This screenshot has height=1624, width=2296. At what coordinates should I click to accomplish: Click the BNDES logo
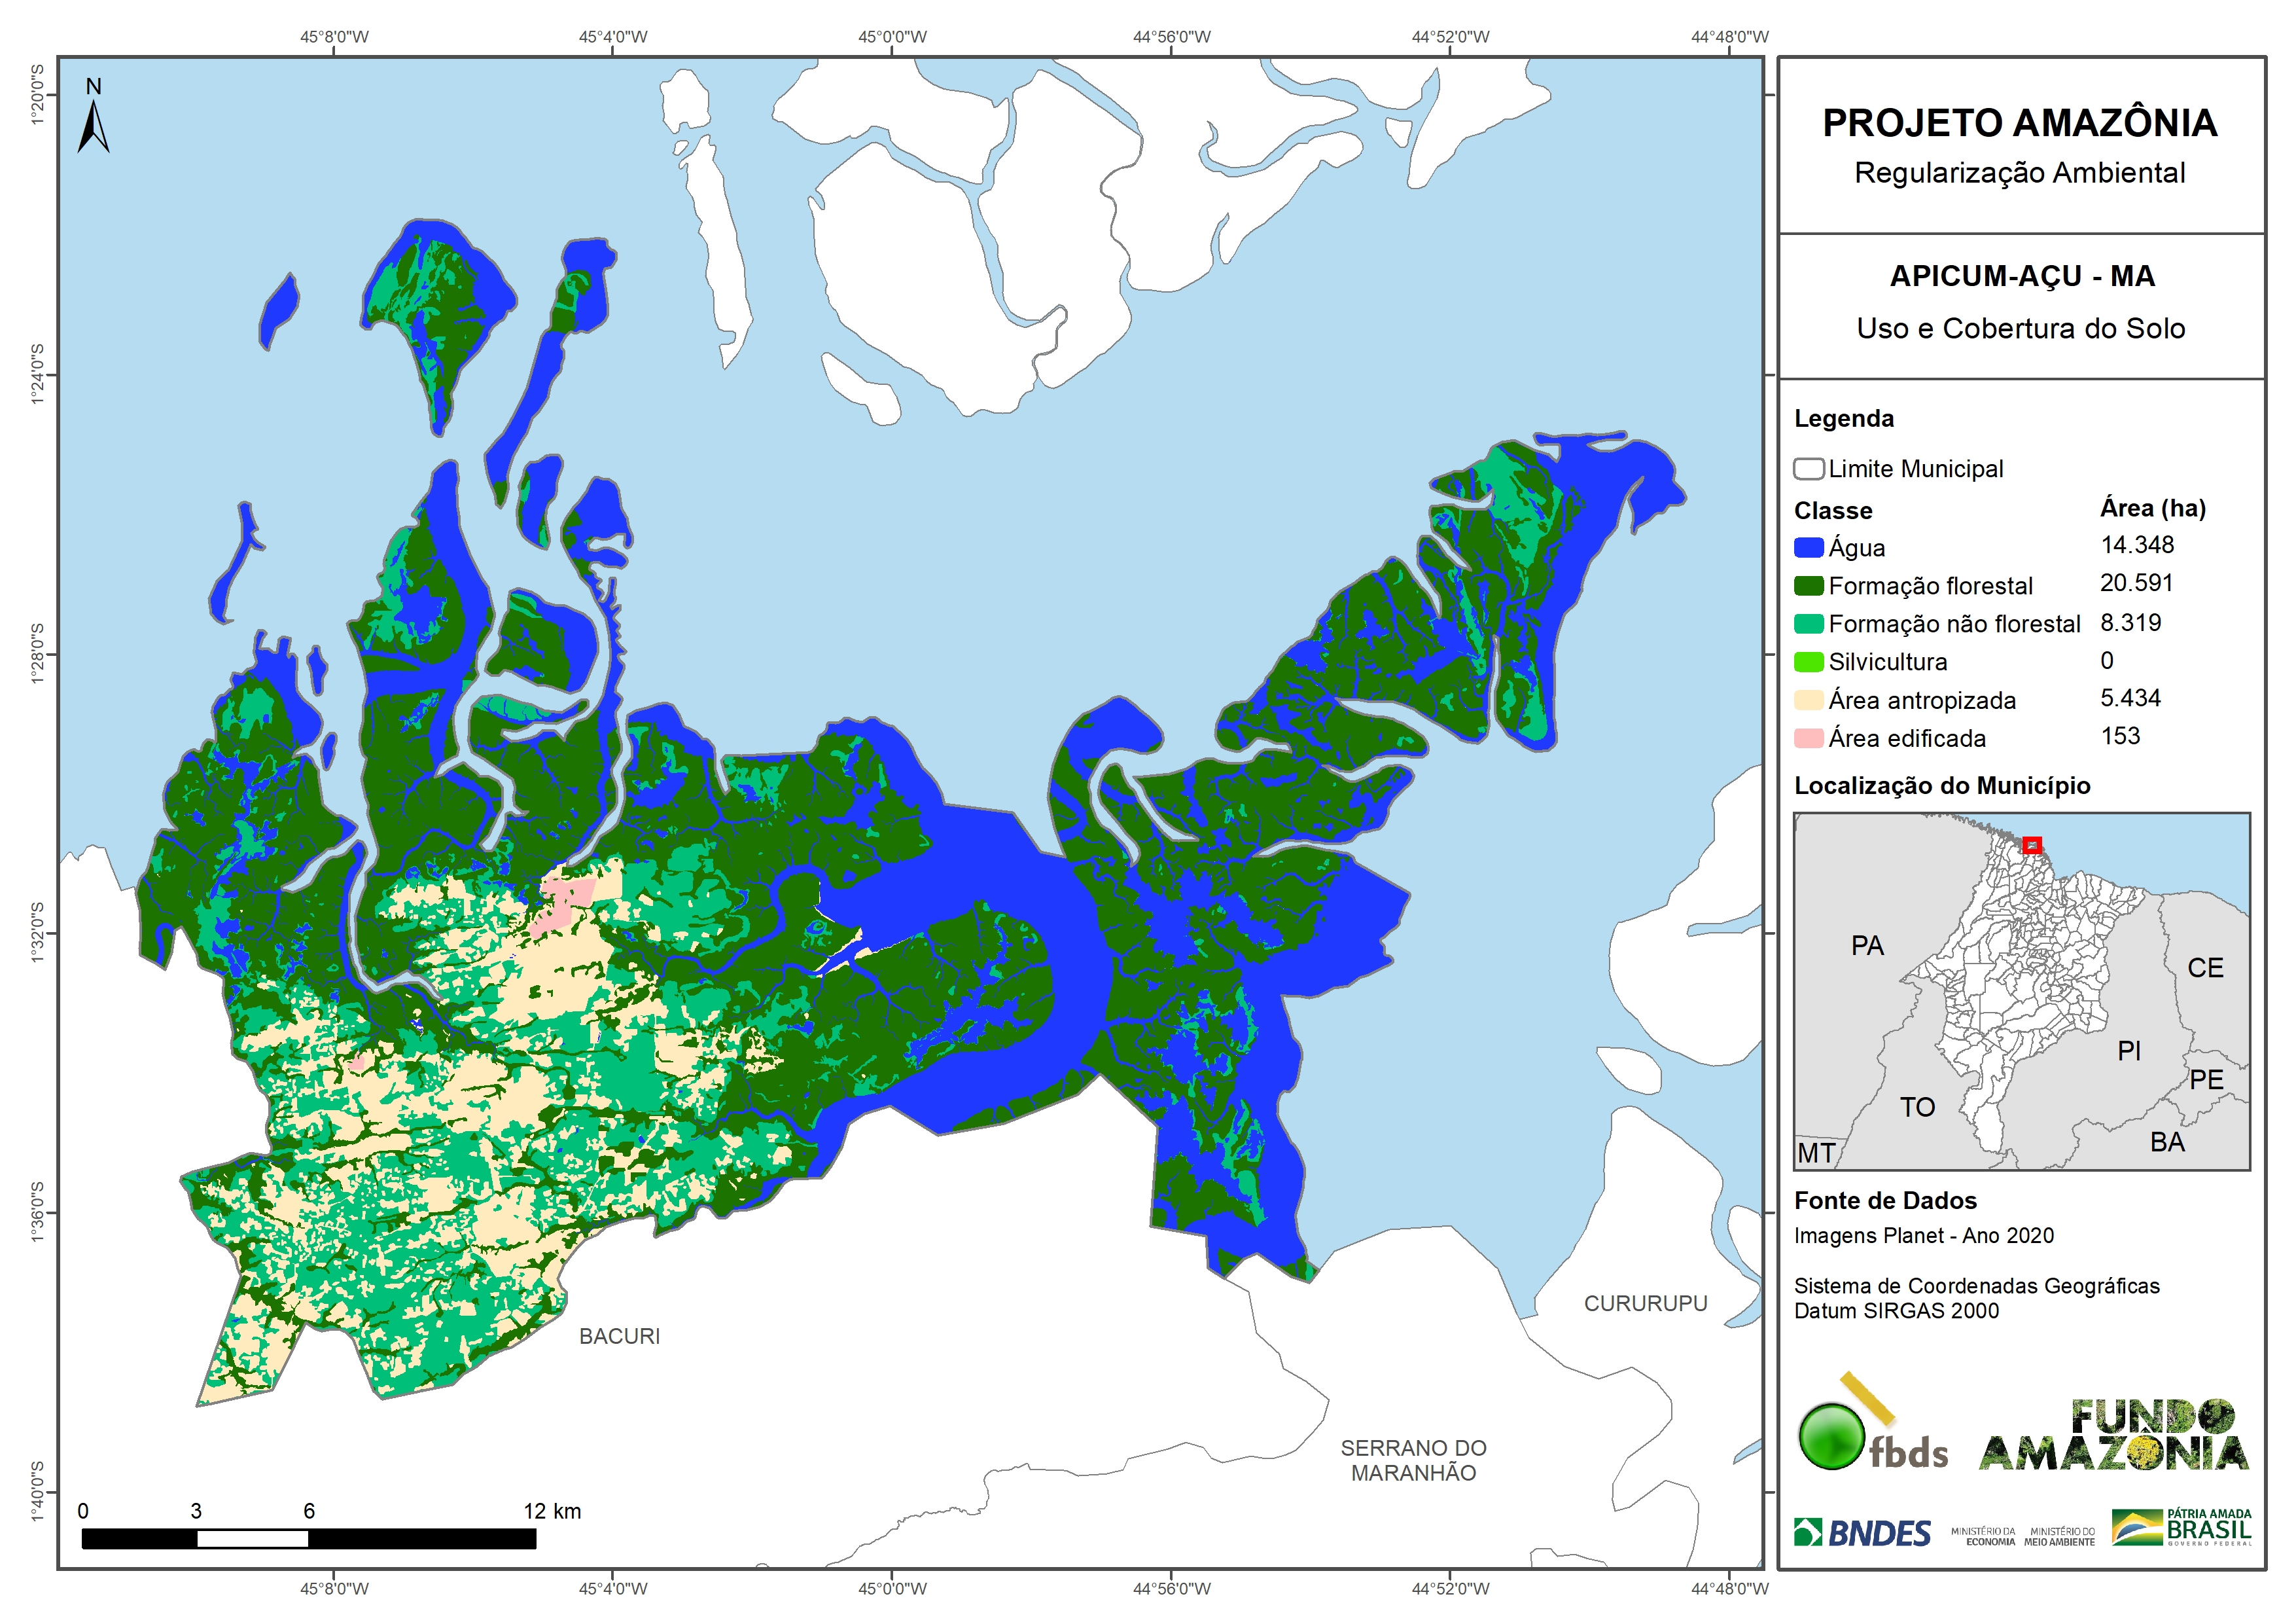pyautogui.click(x=1862, y=1533)
